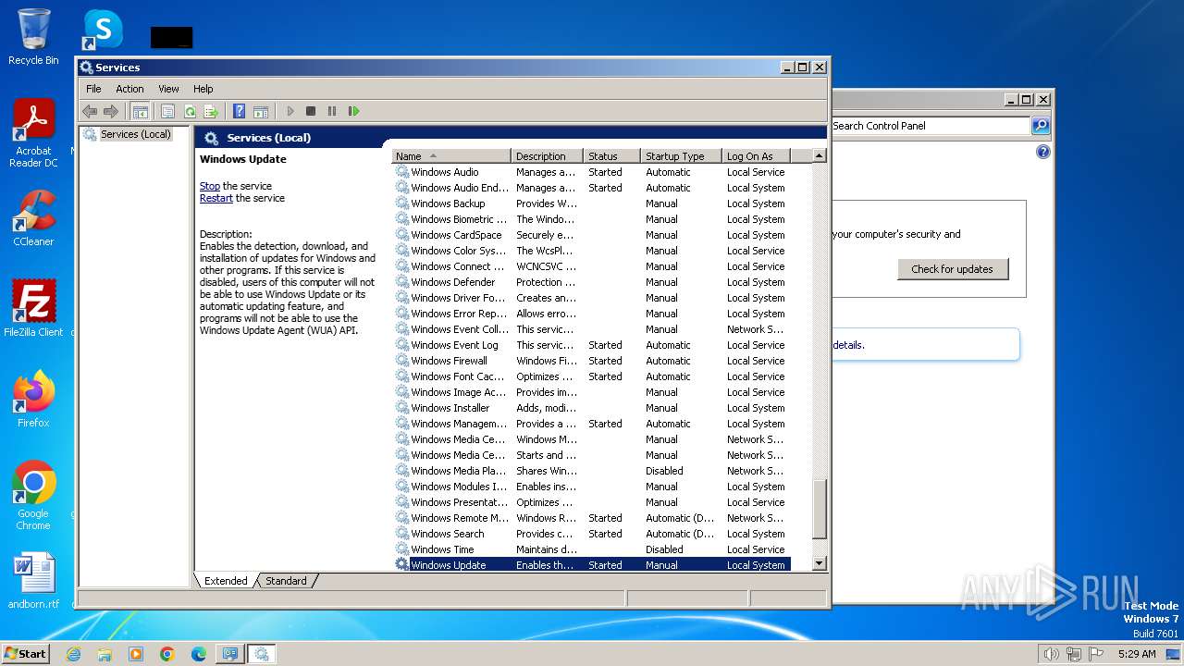This screenshot has width=1184, height=666.
Task: Click the Pause Service icon
Action: click(x=332, y=111)
